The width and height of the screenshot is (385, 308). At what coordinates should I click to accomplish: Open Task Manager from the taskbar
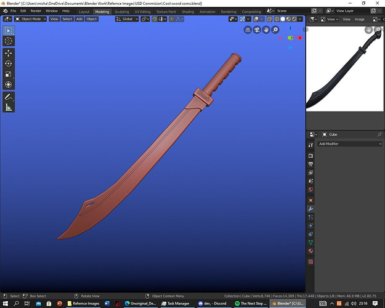click(176, 304)
